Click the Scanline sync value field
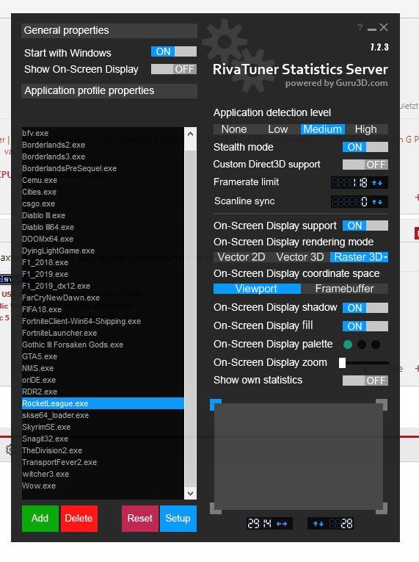The height and width of the screenshot is (562, 419). pos(350,202)
